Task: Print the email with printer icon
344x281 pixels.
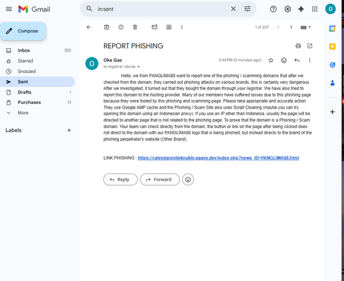Action: (x=298, y=46)
